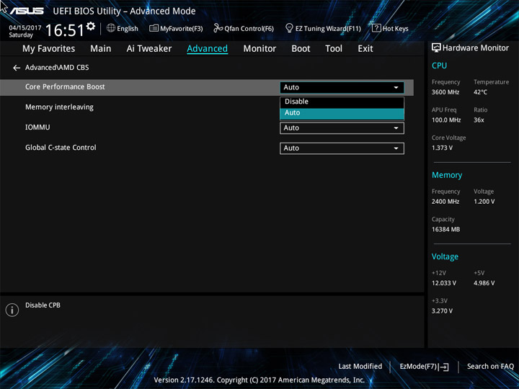Choose Disable in the dropdown list
The width and height of the screenshot is (519, 389).
342,102
